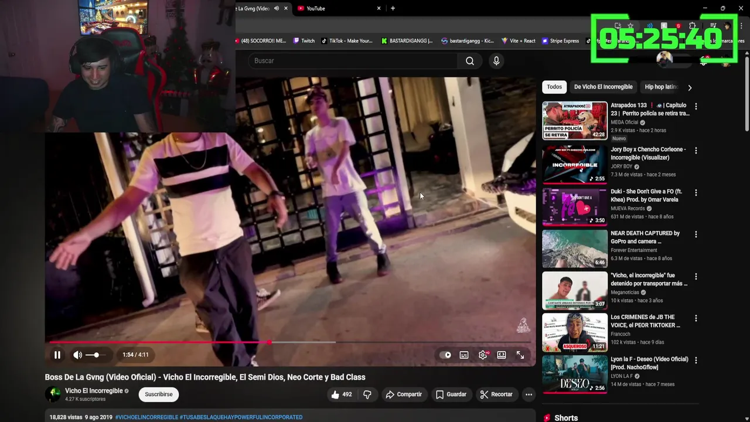Seek on the red video progress bar
This screenshot has width=750, height=422.
pos(290,342)
